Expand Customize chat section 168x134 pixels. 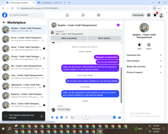(144, 55)
